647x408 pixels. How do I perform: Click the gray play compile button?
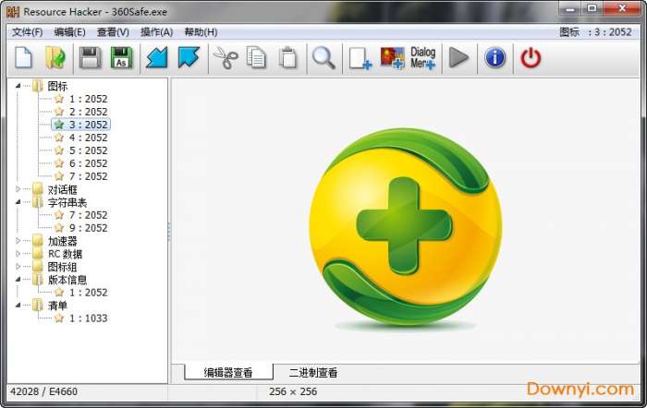tap(458, 57)
